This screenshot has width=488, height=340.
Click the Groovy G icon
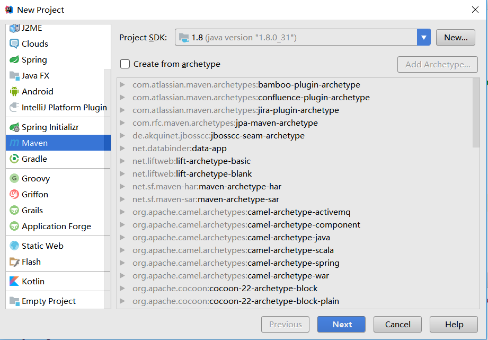[14, 179]
